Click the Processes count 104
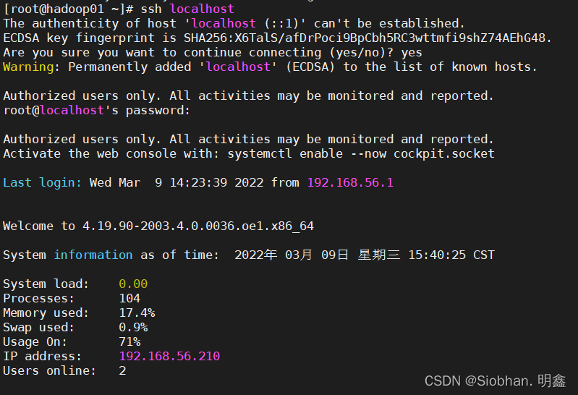 coord(129,298)
